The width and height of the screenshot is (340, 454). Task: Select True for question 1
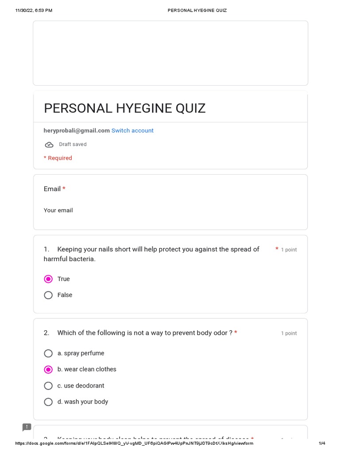(48, 279)
